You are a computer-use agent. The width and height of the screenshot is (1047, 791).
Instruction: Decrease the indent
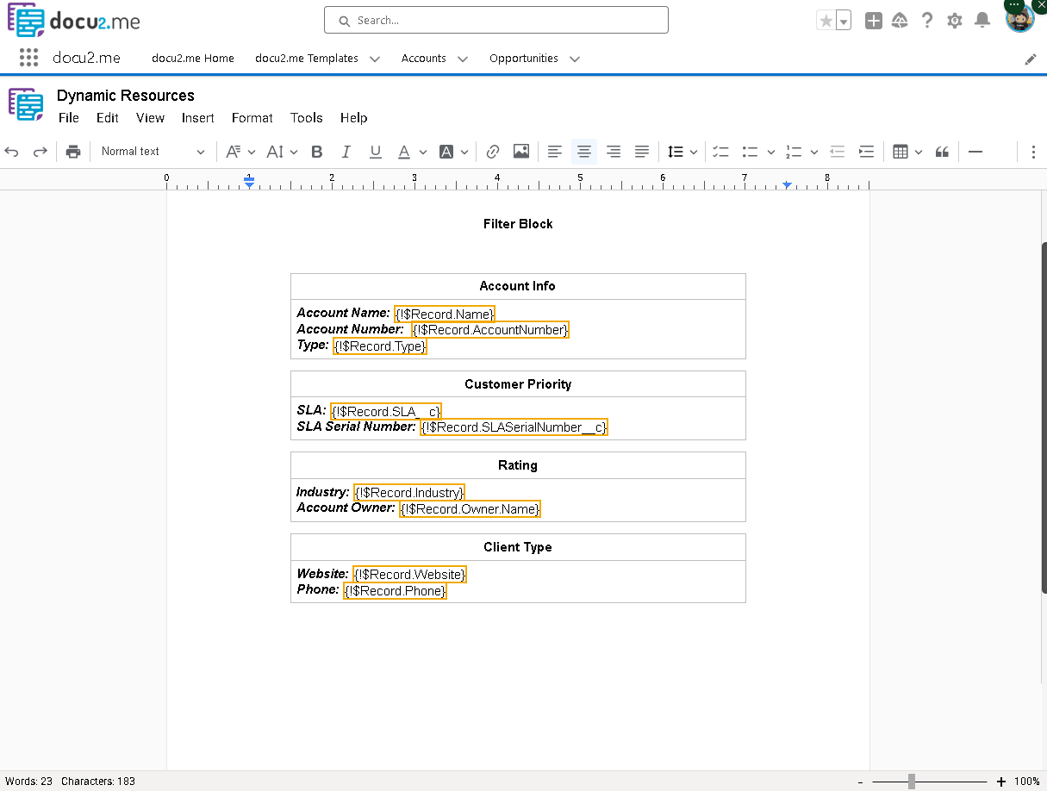click(838, 152)
